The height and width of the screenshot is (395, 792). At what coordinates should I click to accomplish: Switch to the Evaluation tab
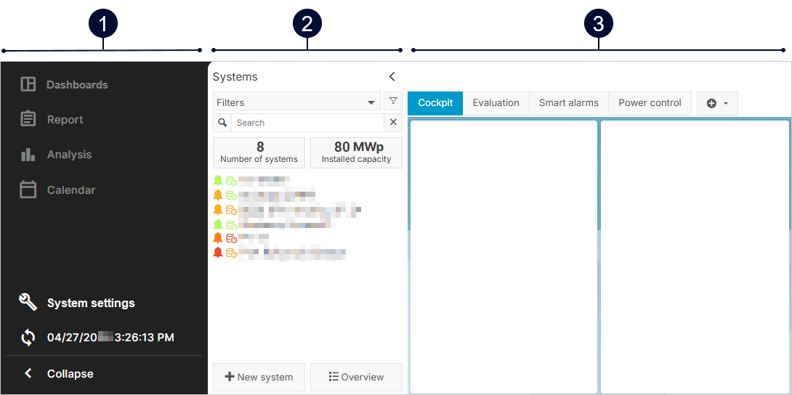[x=496, y=103]
